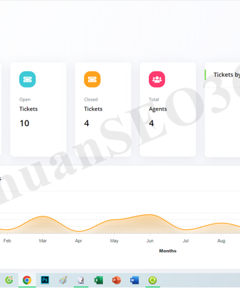
Task: Open Coc Coc browser from the taskbar
Action: click(9, 280)
